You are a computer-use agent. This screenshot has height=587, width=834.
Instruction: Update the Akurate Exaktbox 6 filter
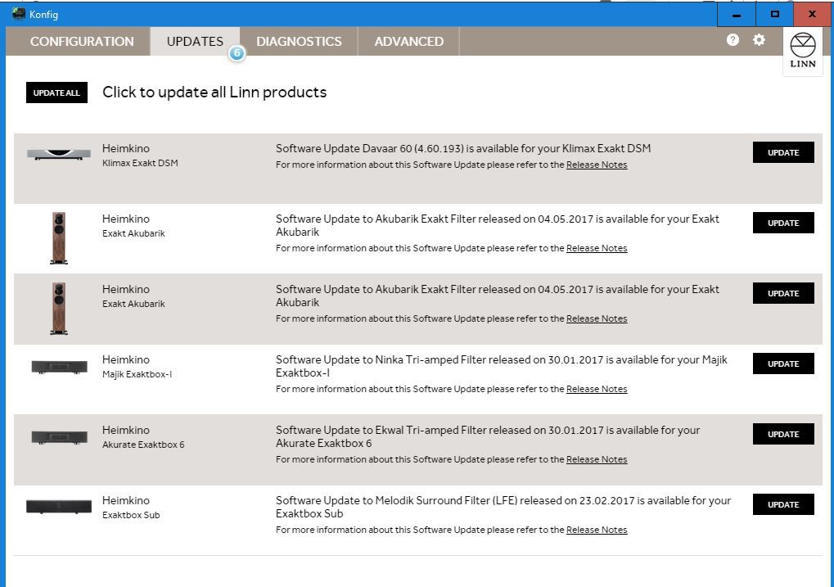point(782,435)
